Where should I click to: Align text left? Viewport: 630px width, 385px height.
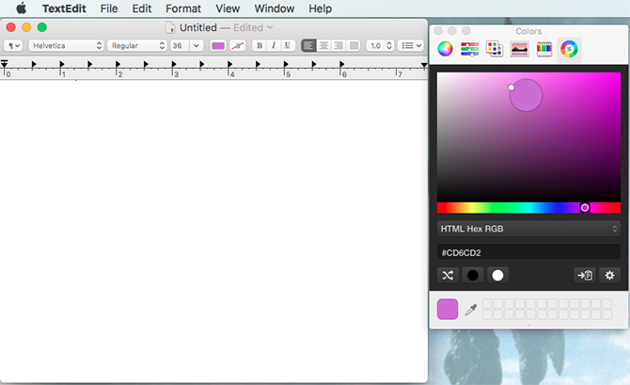(x=308, y=45)
